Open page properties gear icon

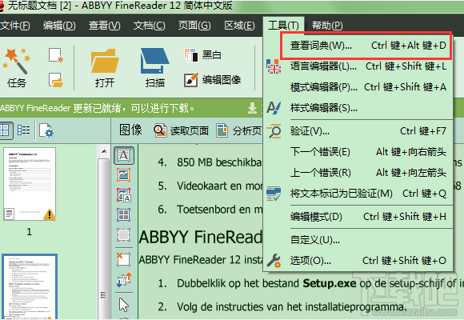click(x=46, y=130)
